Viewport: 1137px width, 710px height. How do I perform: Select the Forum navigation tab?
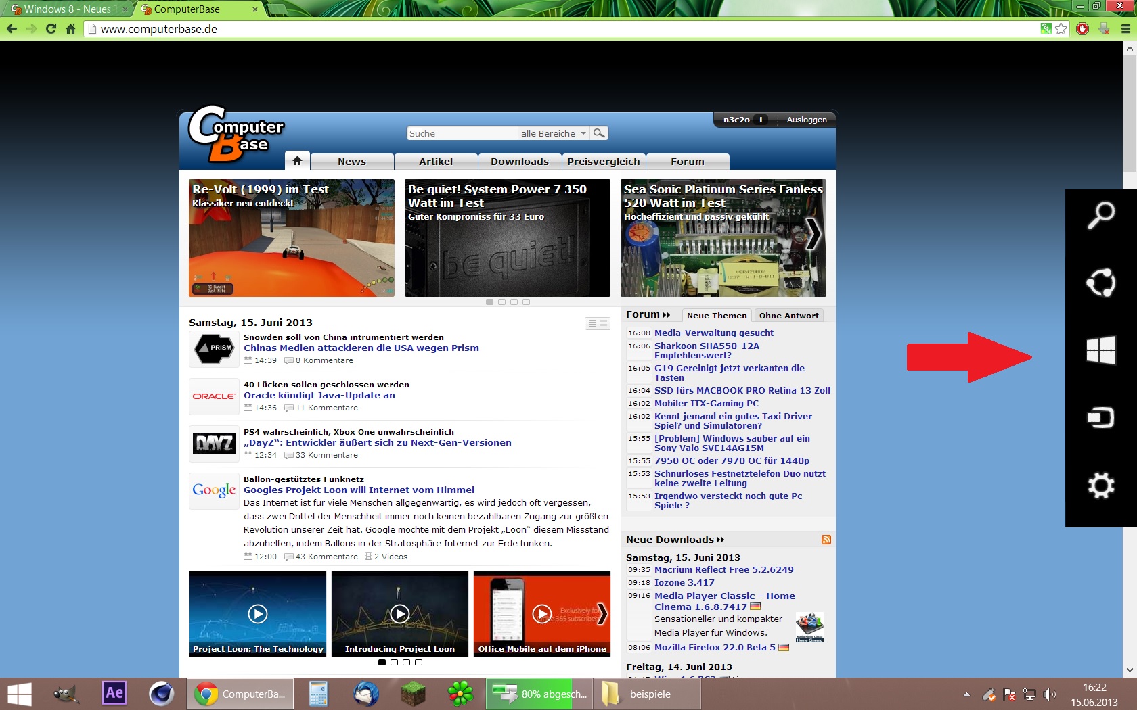688,162
